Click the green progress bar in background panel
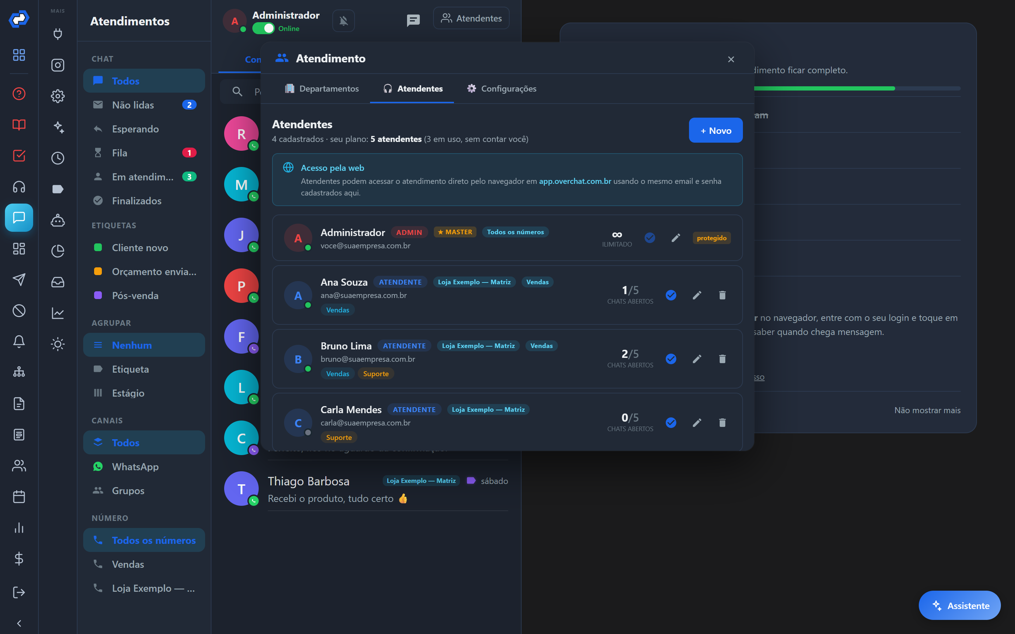Image resolution: width=1015 pixels, height=634 pixels. (825, 88)
